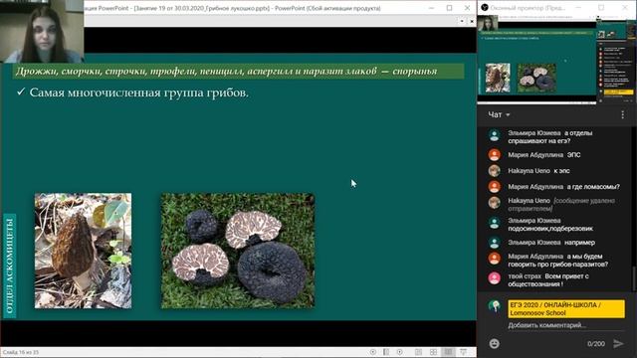Click PowerPoint window title bar text
Viewport: 637px width, 358px height.
point(232,8)
